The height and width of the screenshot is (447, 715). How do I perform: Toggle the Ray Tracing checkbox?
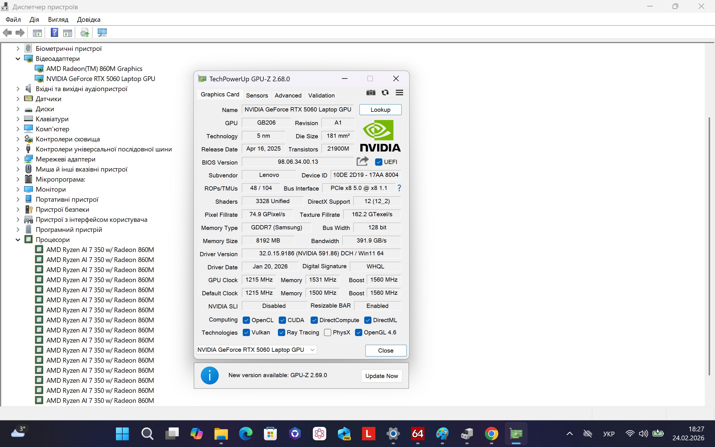click(282, 332)
